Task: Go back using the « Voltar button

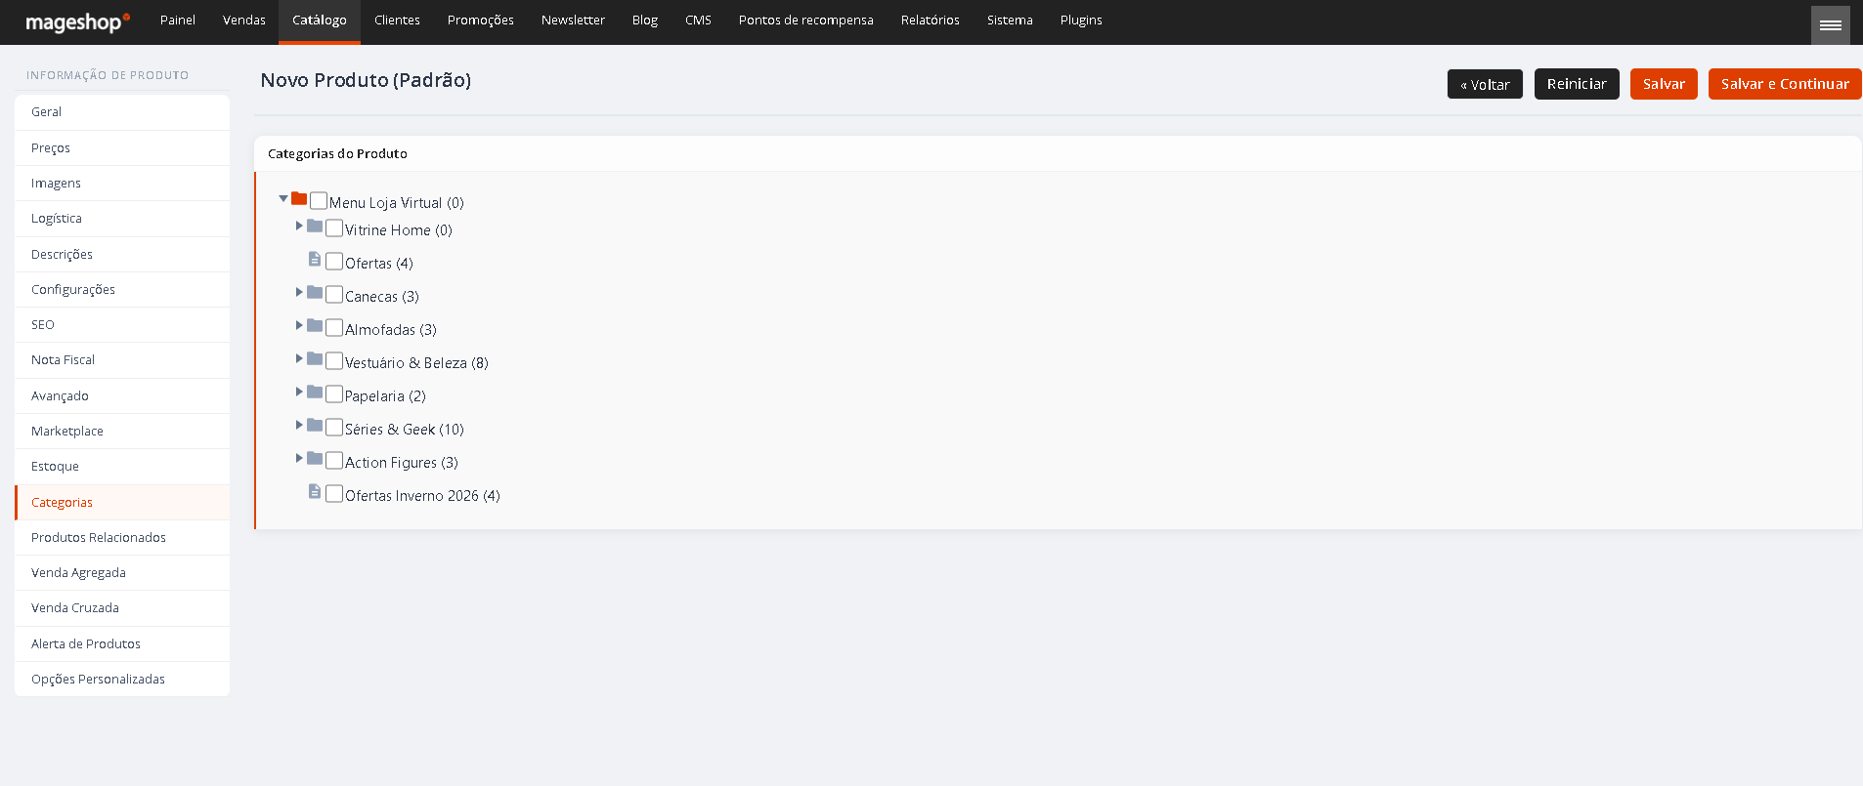Action: click(x=1485, y=84)
